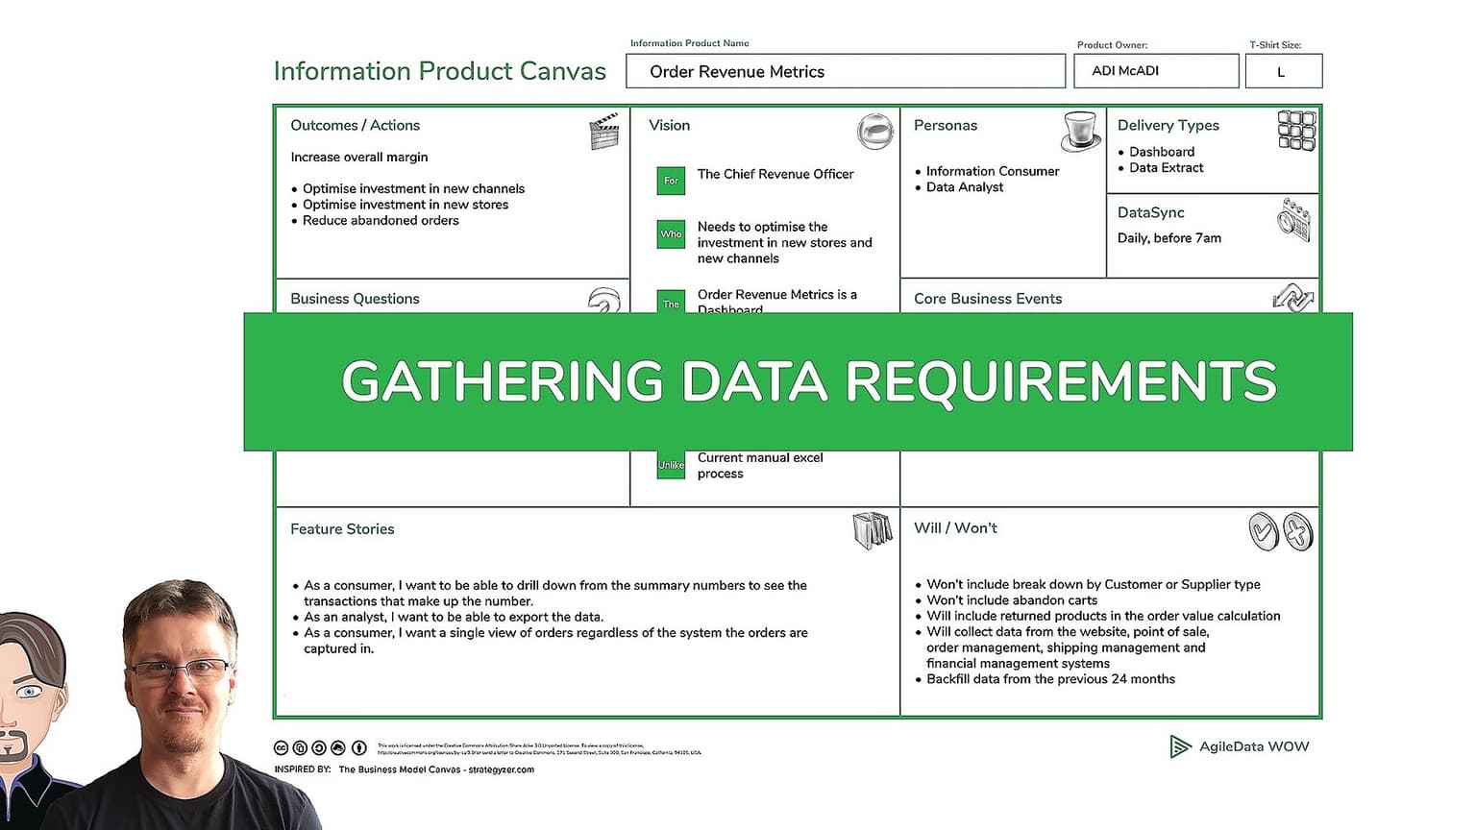Screen dimensions: 1476x830
Task: Click the Vision crystal ball icon
Action: coord(874,131)
